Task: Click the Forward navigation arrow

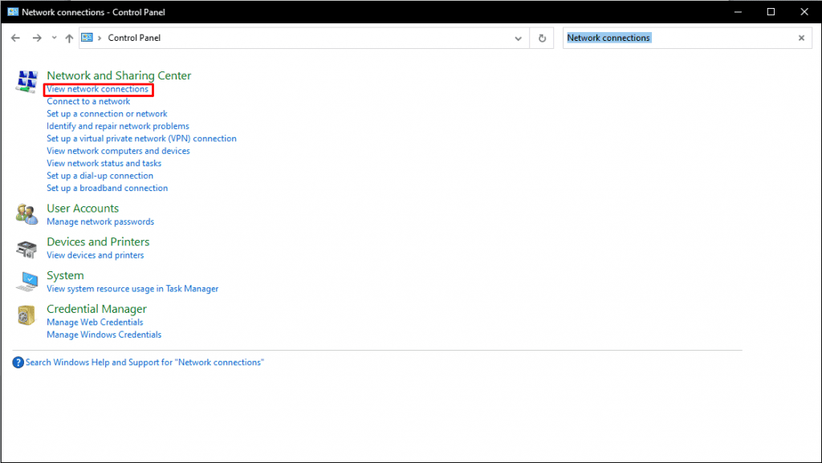Action: 37,38
